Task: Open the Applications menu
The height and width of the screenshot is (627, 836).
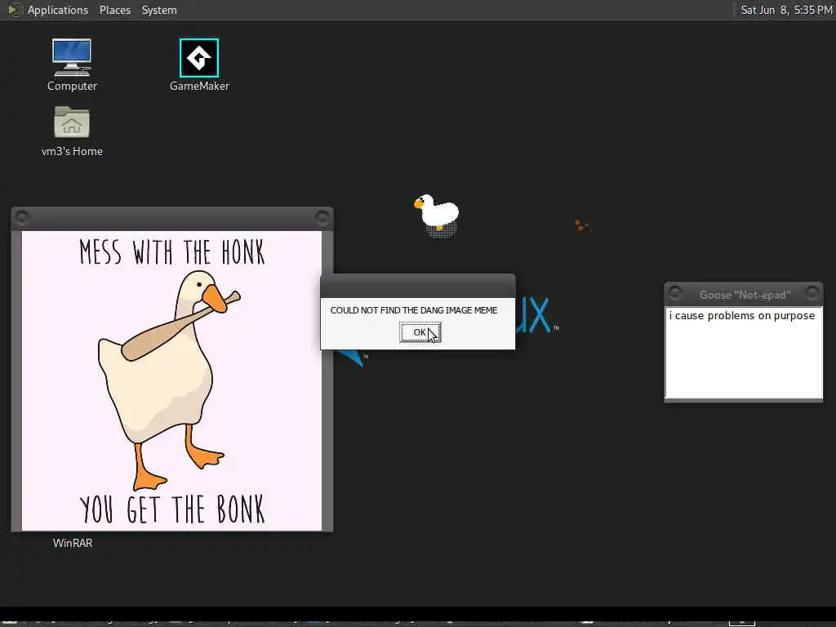Action: (x=58, y=10)
